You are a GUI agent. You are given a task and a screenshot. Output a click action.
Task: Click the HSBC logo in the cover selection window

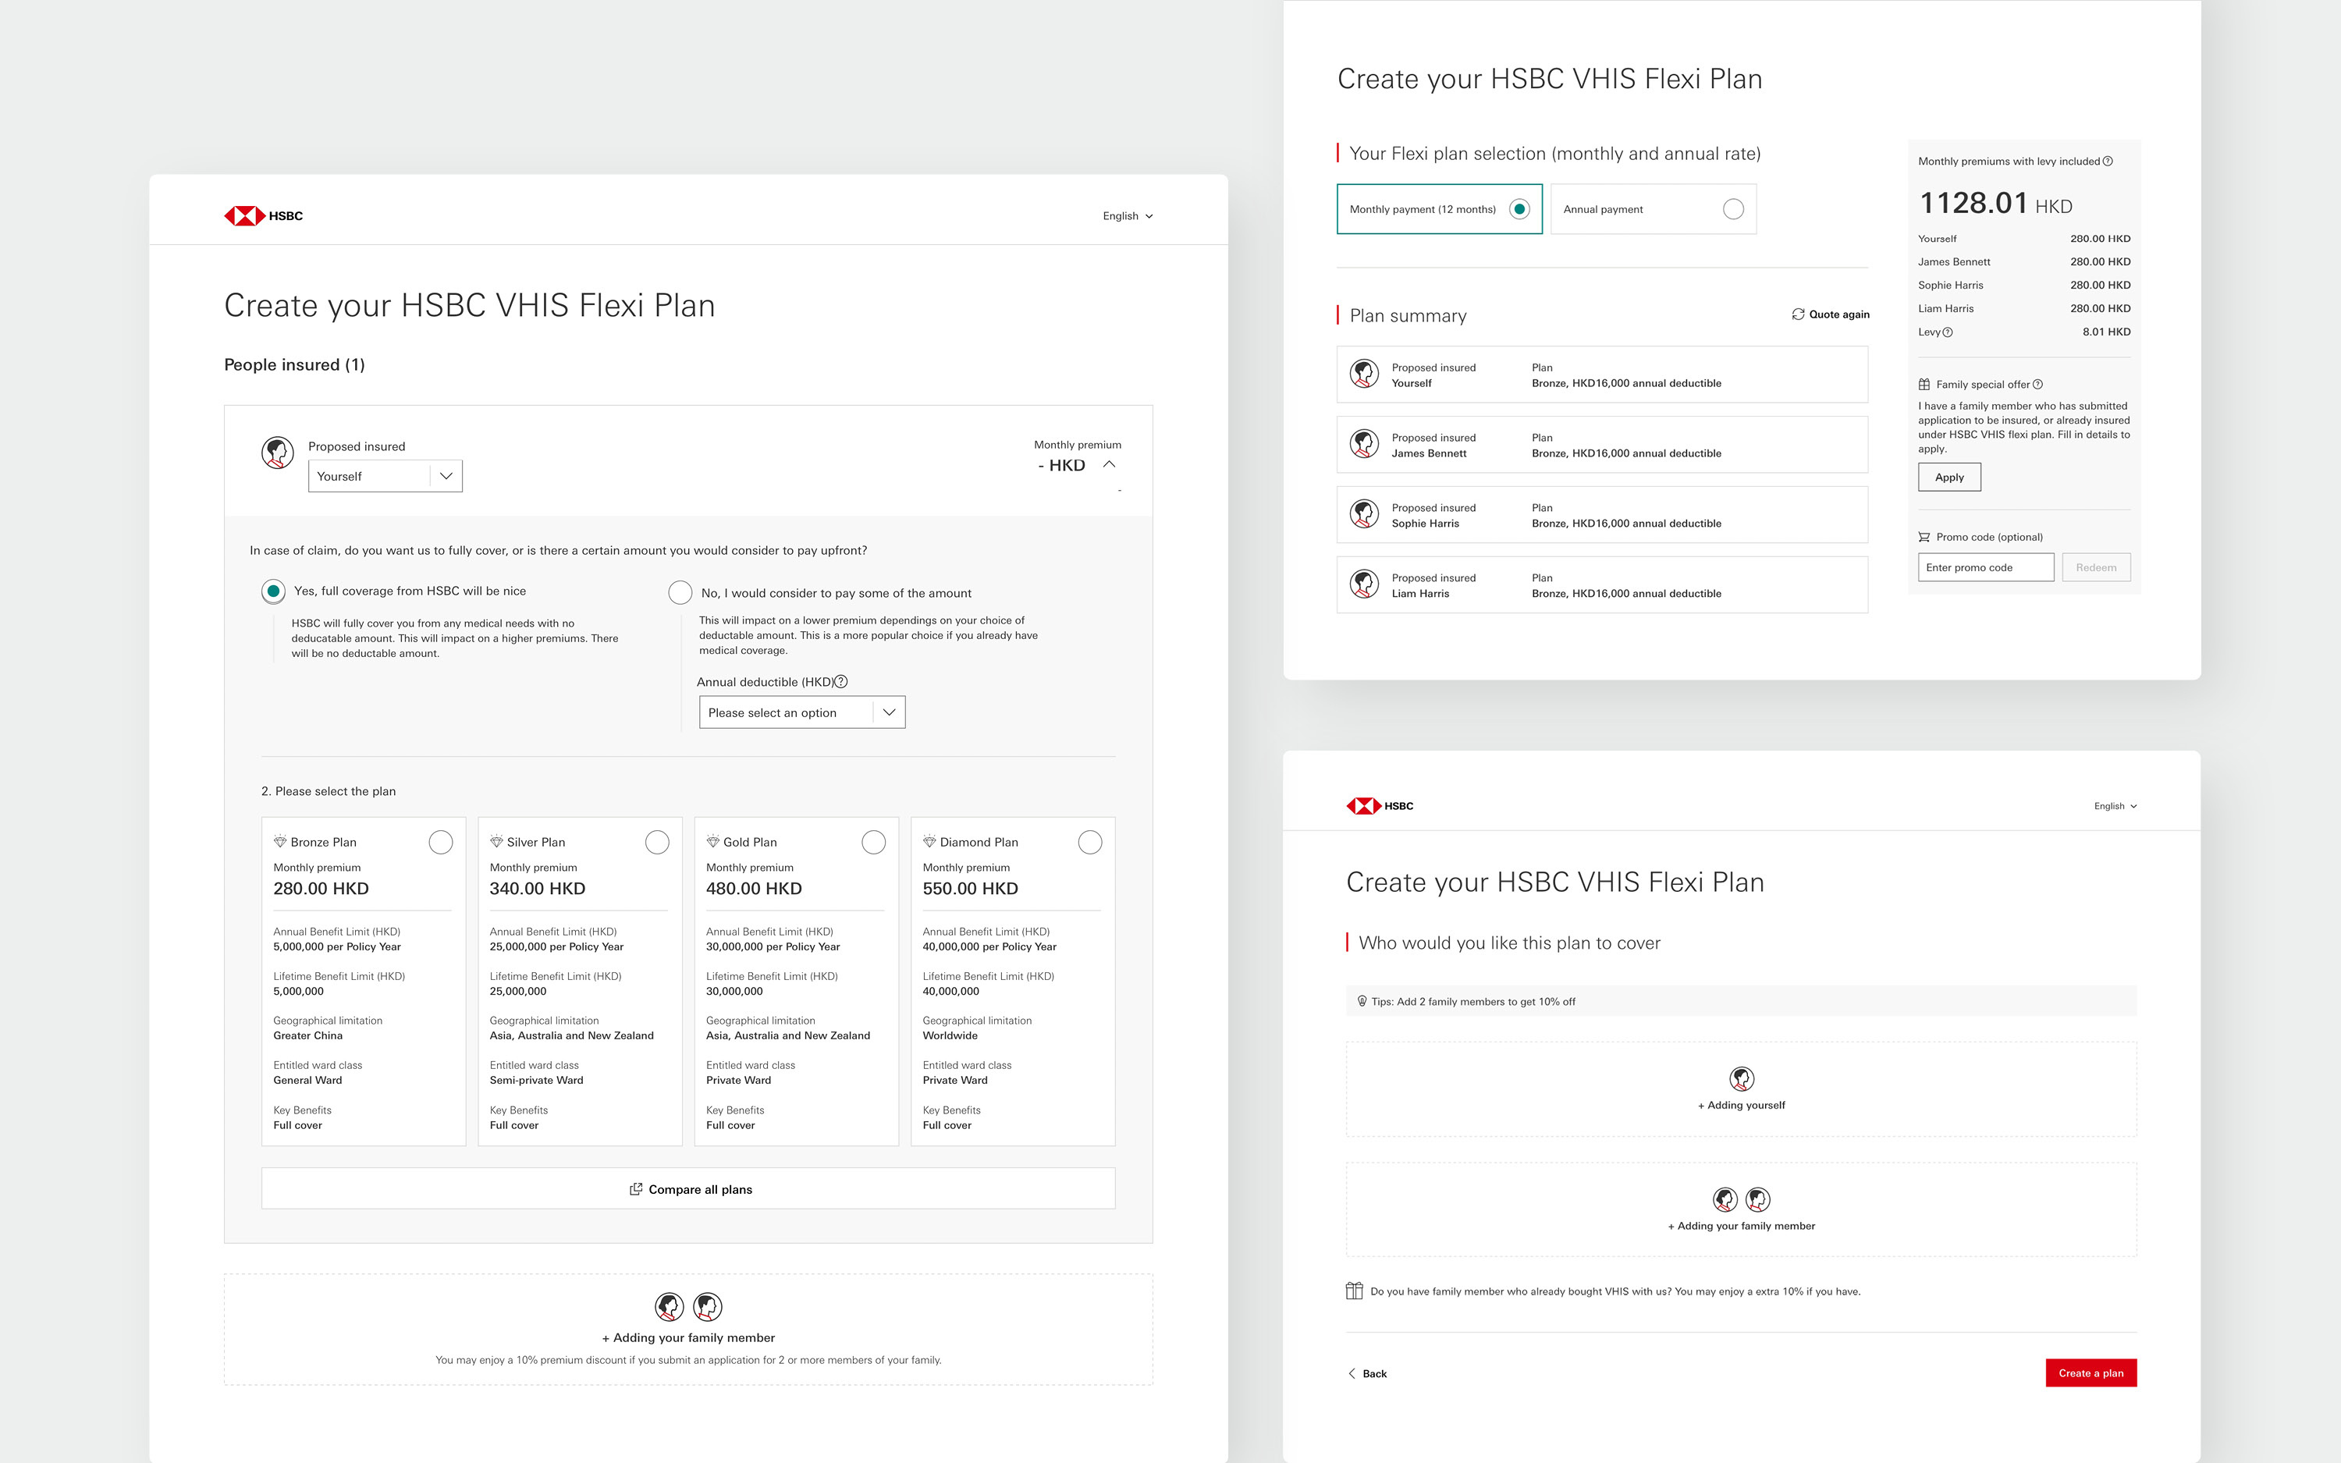1380,806
